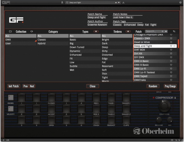
Task: Favorite the DMX Lo-Fi Testest patch
Action: point(171,73)
